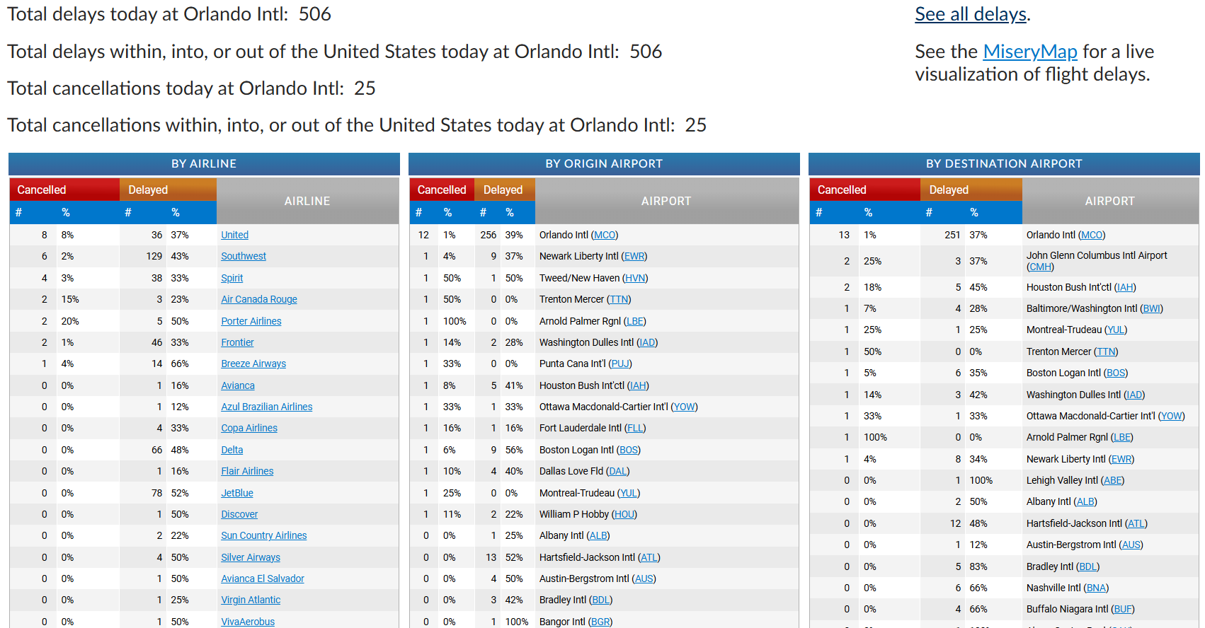
Task: Open the BWI Baltimore/Washington destination link
Action: click(1151, 308)
